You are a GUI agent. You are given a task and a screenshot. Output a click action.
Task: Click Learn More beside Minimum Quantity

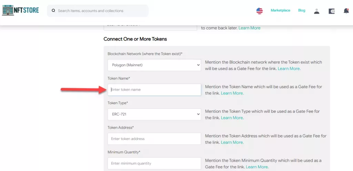point(257,167)
